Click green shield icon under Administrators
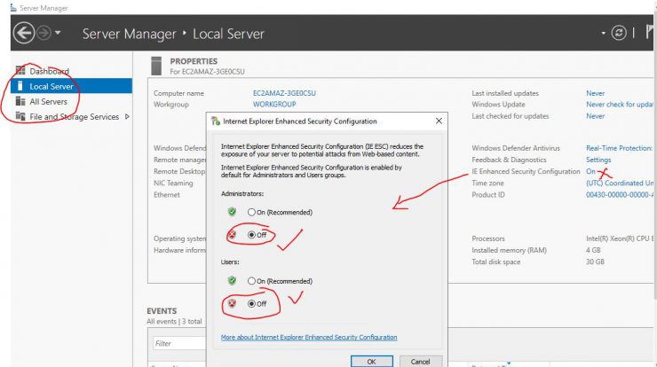This screenshot has height=367, width=657. click(232, 211)
